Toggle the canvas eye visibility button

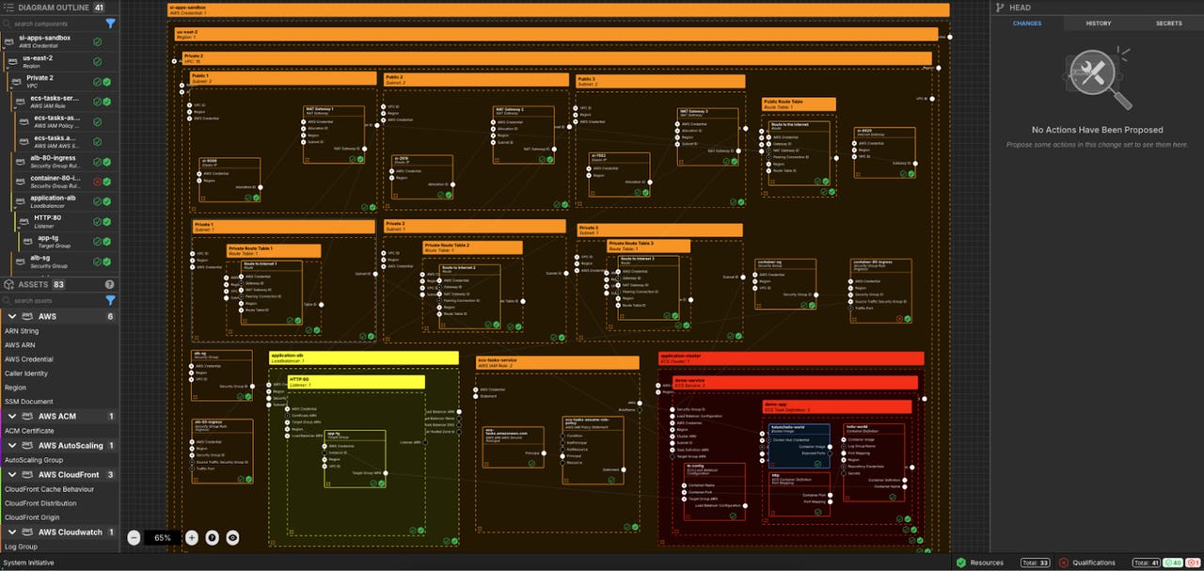(x=232, y=538)
